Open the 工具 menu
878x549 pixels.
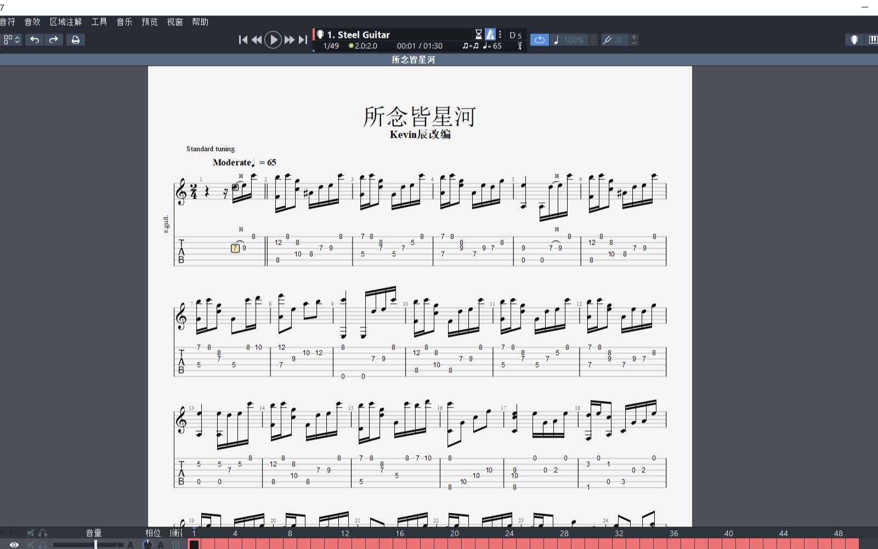tap(98, 22)
